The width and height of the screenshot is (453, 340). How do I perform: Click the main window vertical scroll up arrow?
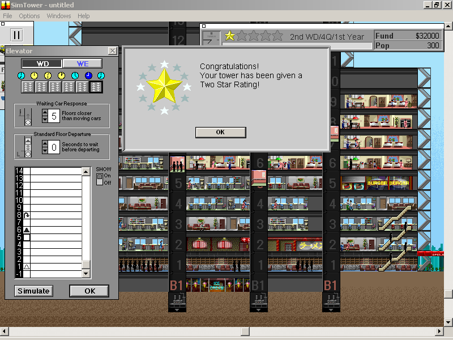point(448,26)
